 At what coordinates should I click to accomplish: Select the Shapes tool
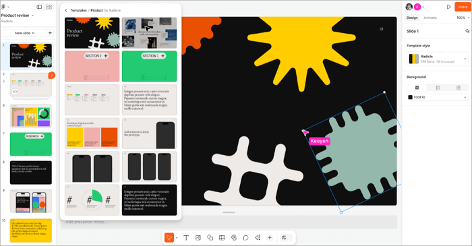pyautogui.click(x=210, y=238)
